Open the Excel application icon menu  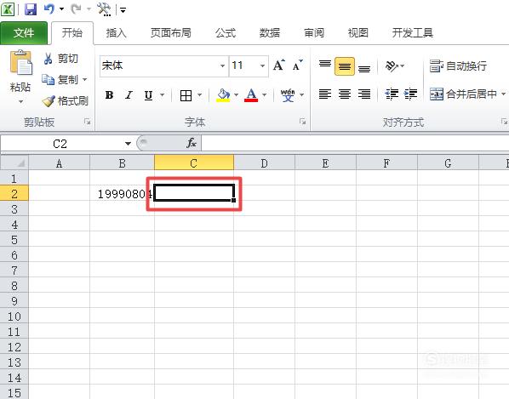click(x=8, y=9)
